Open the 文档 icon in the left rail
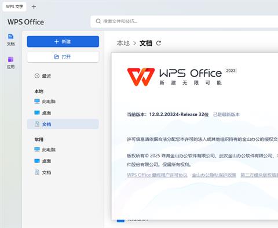This screenshot has height=228, width=278. point(10,39)
